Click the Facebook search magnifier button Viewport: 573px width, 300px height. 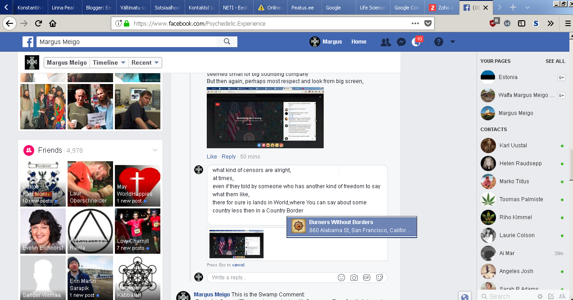[x=227, y=42]
